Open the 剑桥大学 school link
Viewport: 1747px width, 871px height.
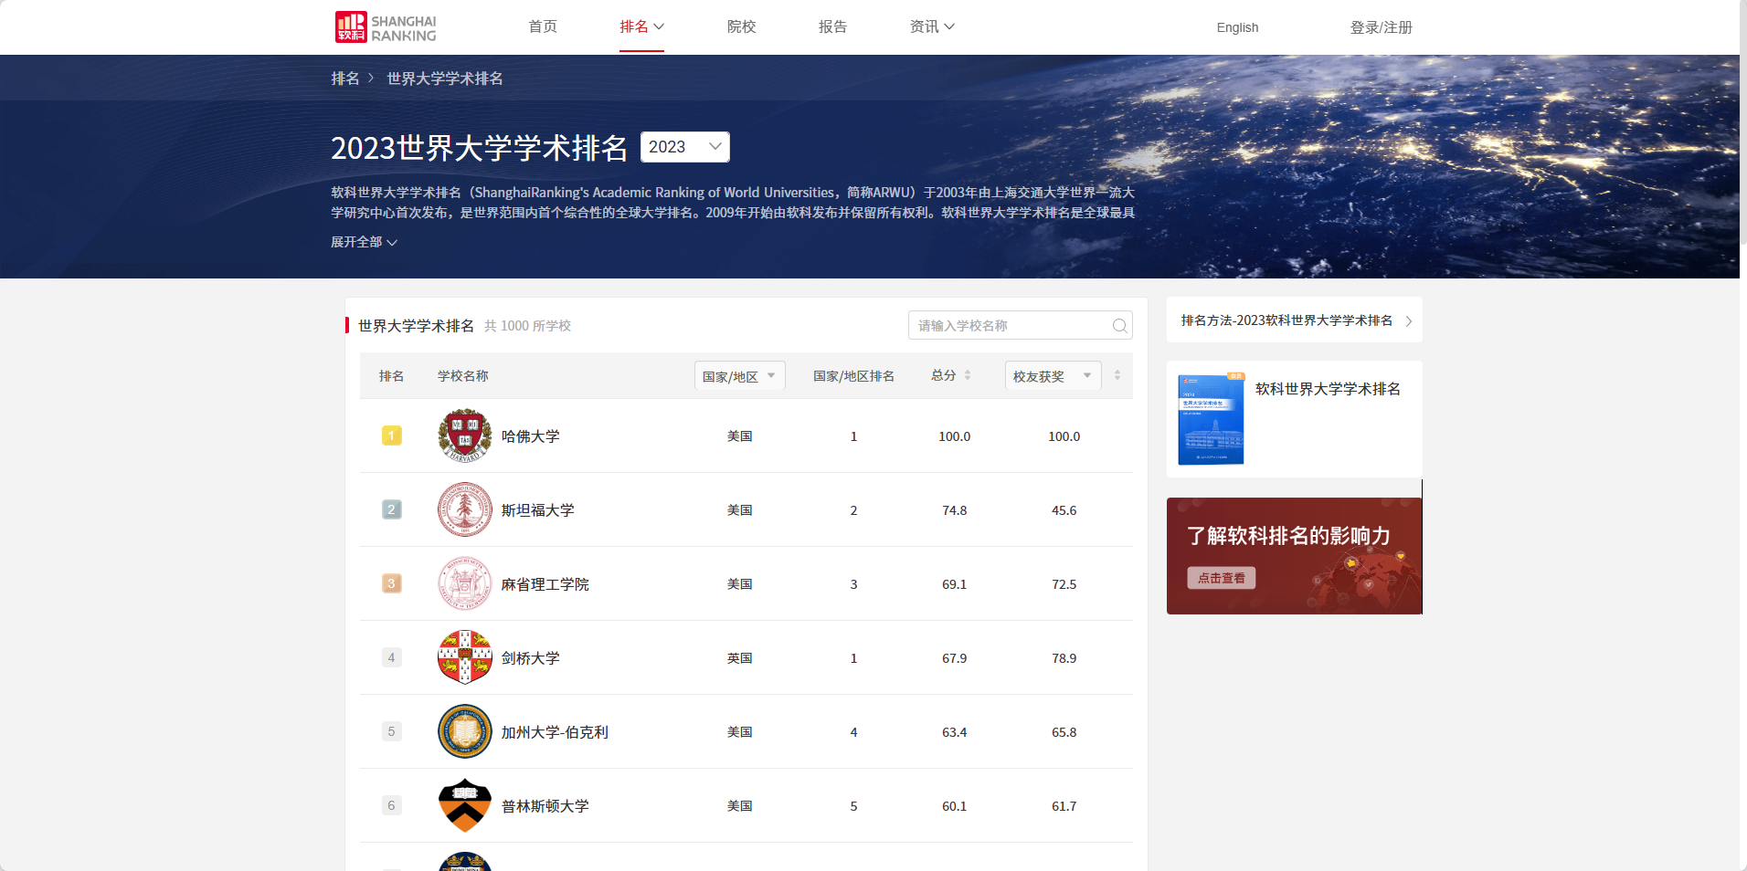coord(530,658)
